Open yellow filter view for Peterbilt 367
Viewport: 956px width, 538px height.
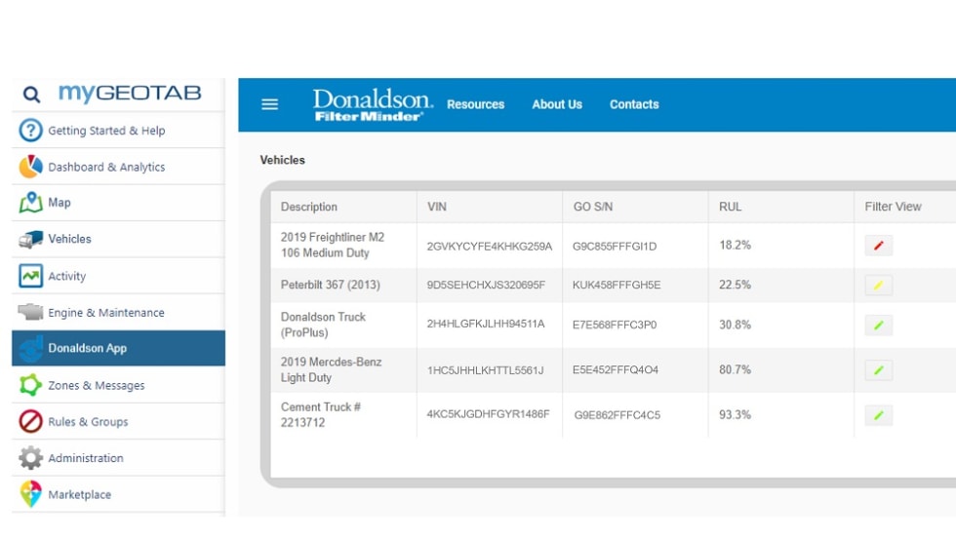pyautogui.click(x=878, y=286)
